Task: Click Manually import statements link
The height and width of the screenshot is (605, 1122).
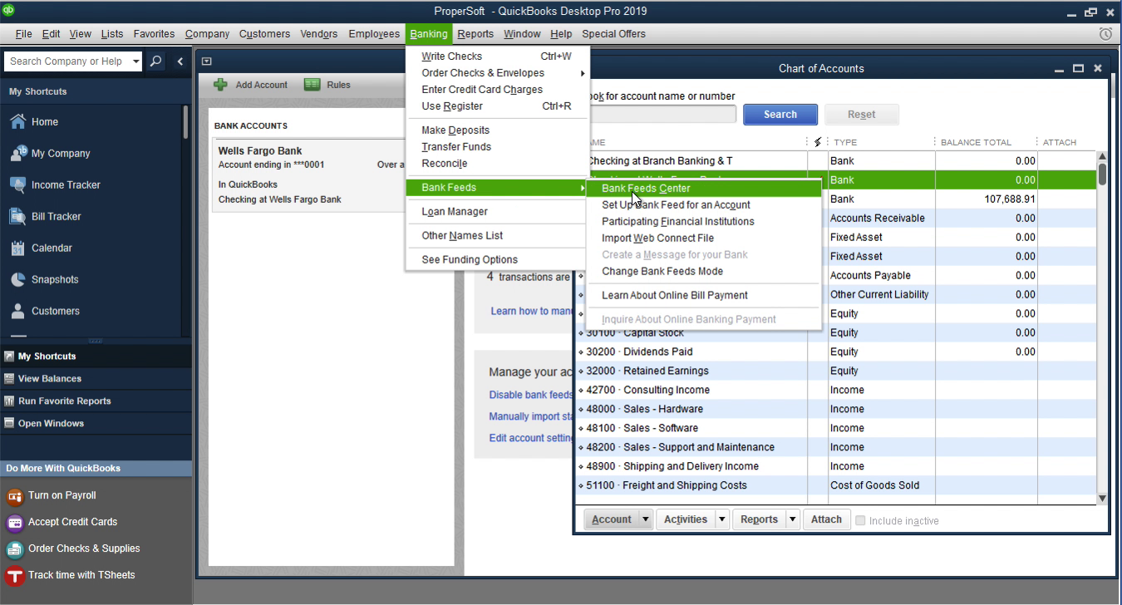Action: click(x=531, y=416)
